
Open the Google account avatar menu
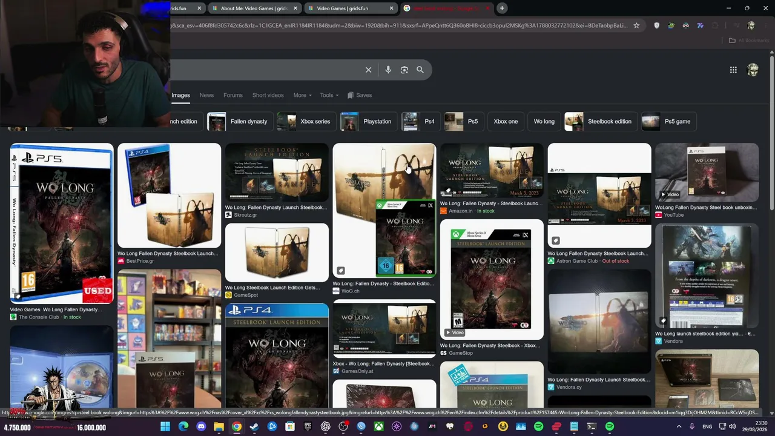[753, 70]
